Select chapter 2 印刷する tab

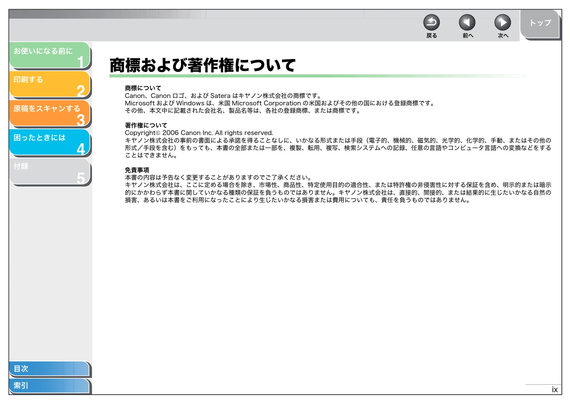[x=50, y=84]
